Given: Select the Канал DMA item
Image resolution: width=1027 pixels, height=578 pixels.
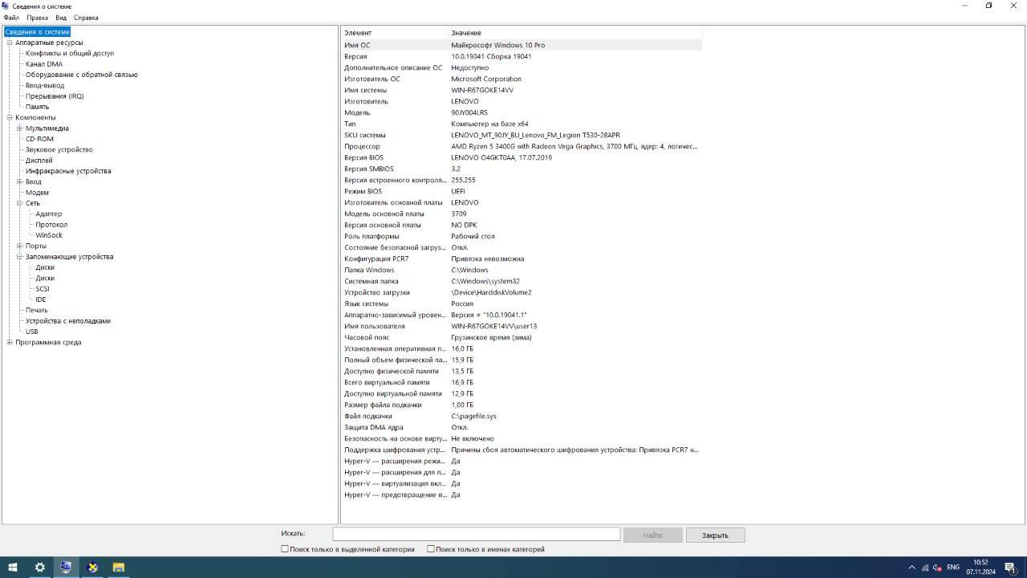Looking at the screenshot, I should pyautogui.click(x=44, y=64).
